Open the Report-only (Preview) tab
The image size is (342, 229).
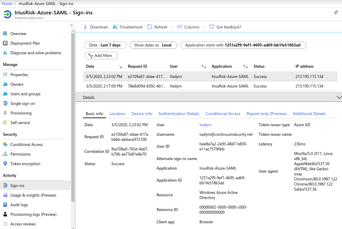267,114
